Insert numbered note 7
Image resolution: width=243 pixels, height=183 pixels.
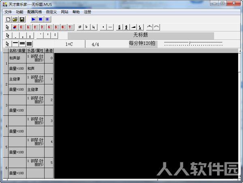(70, 27)
